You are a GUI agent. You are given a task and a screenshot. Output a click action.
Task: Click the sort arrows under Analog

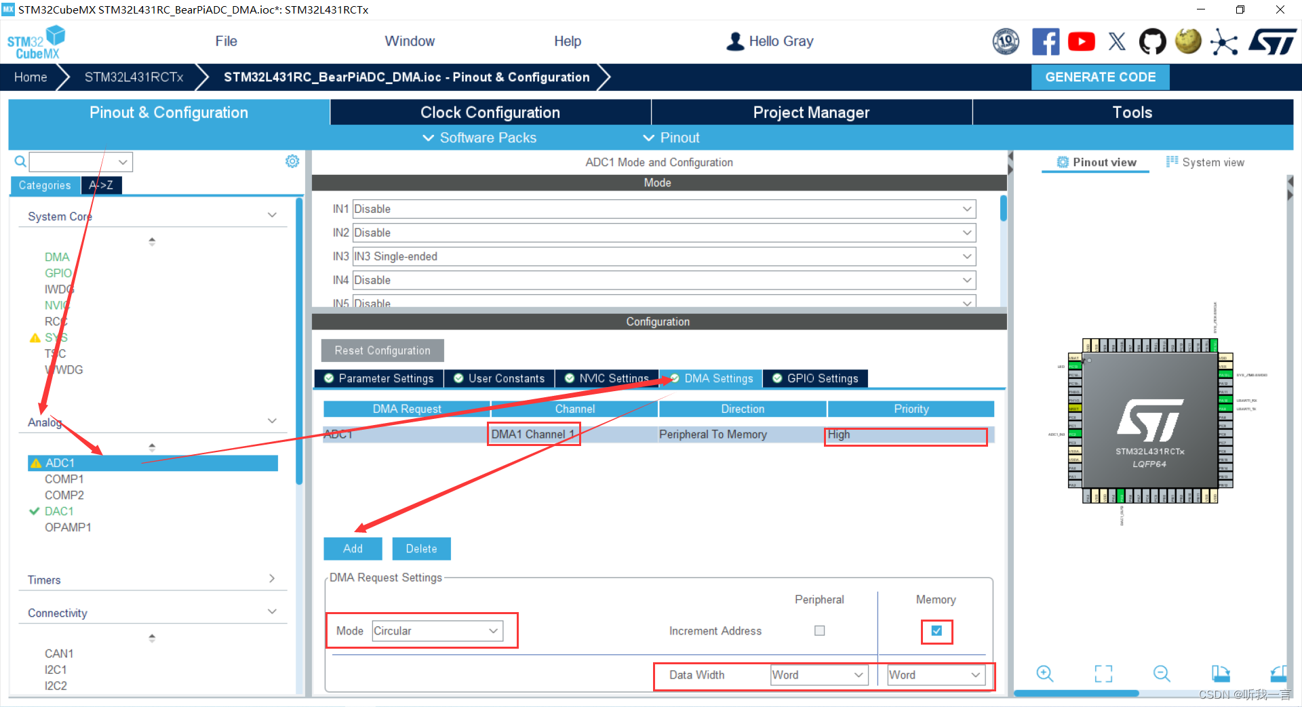[152, 447]
